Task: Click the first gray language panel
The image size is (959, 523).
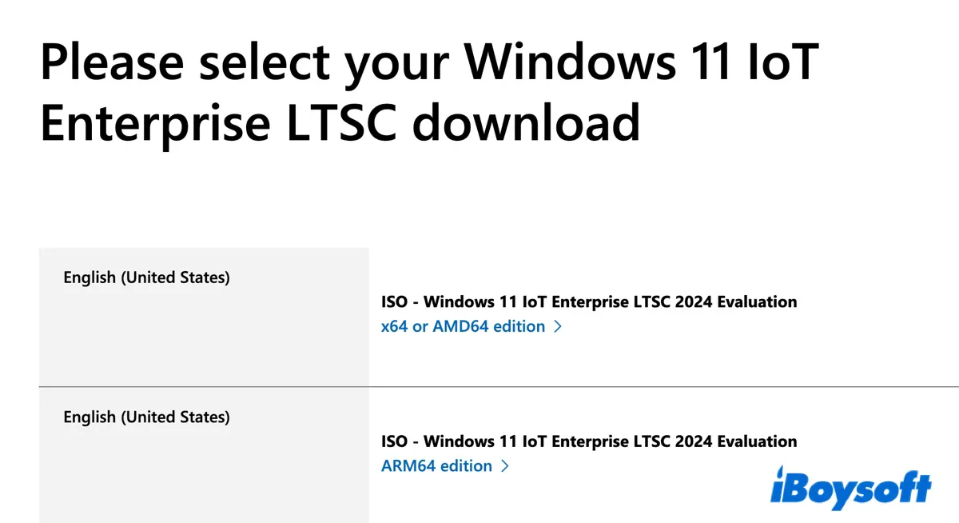Action: [x=204, y=316]
